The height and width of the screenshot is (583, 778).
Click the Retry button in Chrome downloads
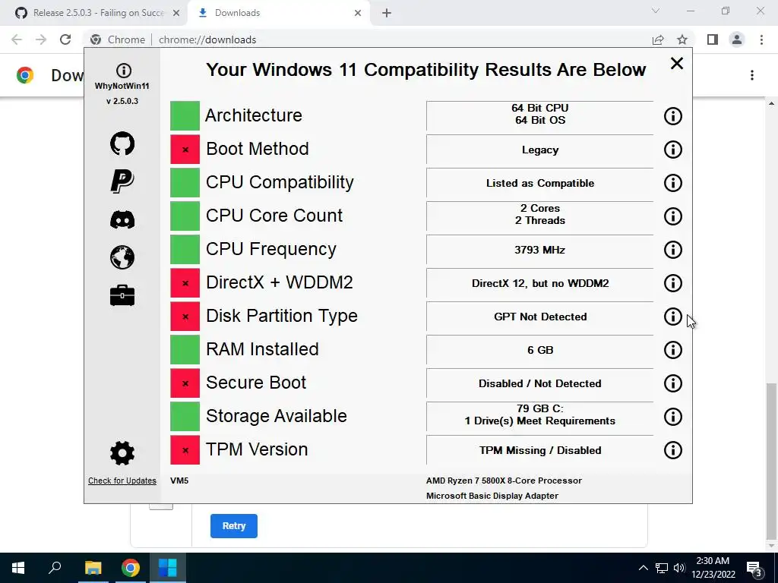point(234,526)
